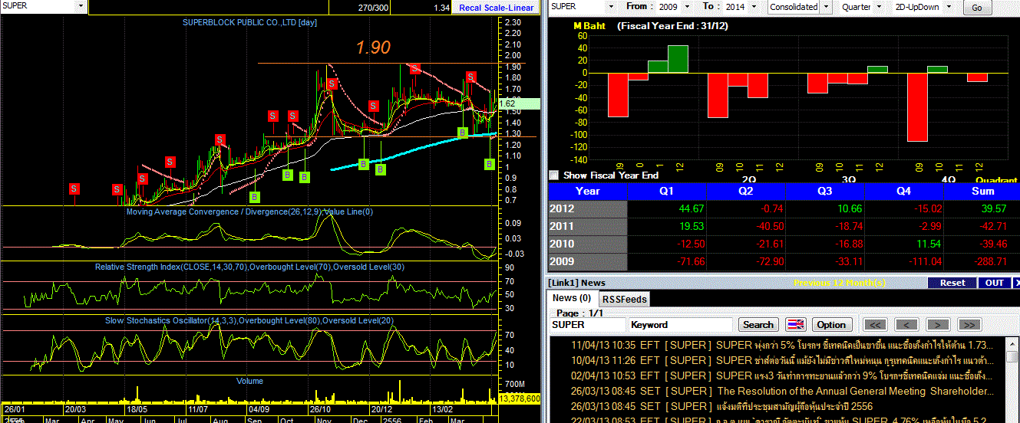Image resolution: width=1020 pixels, height=423 pixels.
Task: Click the Sum column header
Action: (982, 191)
